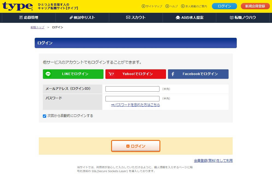Screen dimensions: 272x174
Task: Follow the 会員登録(無料)をして利用 link
Action: point(213,161)
